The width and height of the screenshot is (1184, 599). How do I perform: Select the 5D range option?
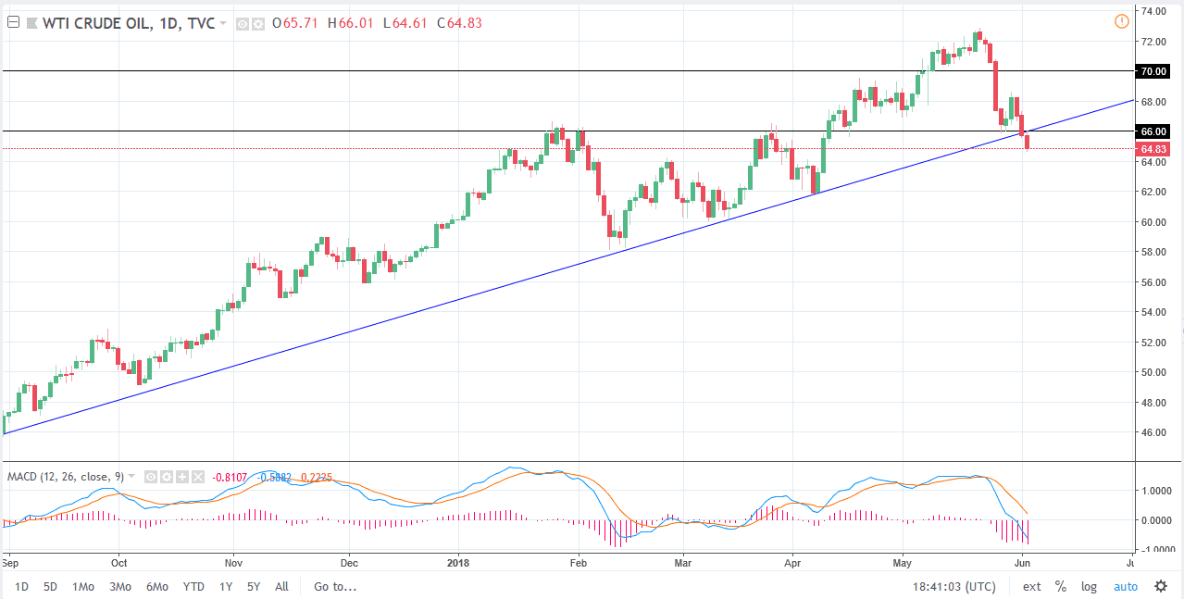coord(49,586)
